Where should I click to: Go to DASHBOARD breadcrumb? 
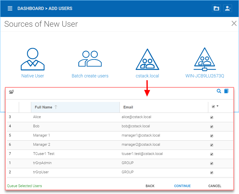[x=31, y=8]
